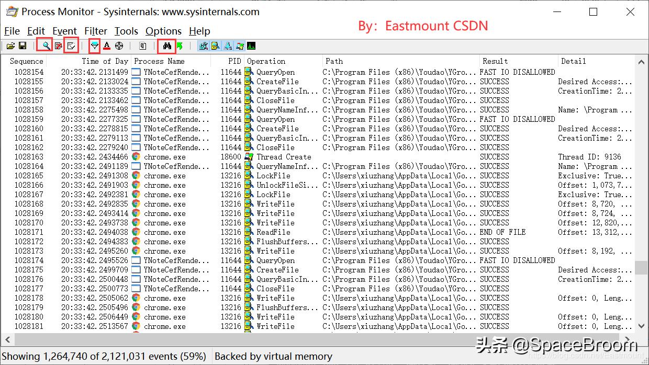
Task: Select the 'UnlockFileSi...' operation text
Action: (x=287, y=185)
